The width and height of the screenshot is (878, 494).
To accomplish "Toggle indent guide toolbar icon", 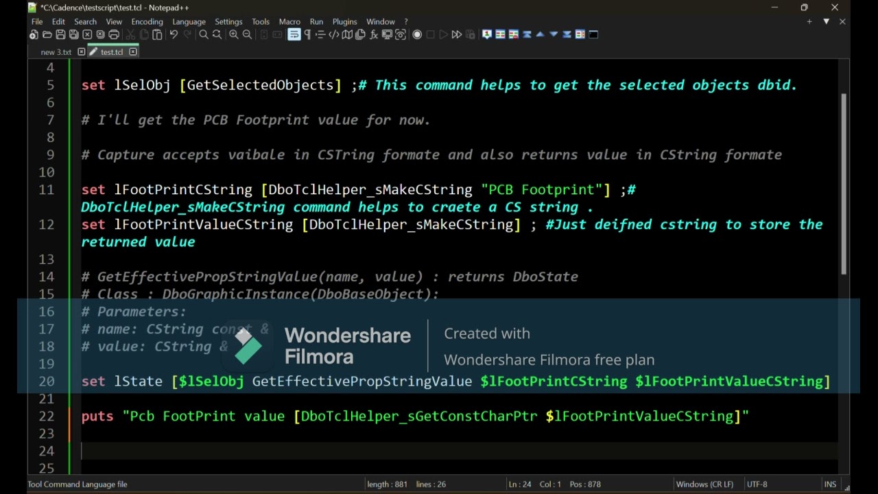I will tap(320, 34).
